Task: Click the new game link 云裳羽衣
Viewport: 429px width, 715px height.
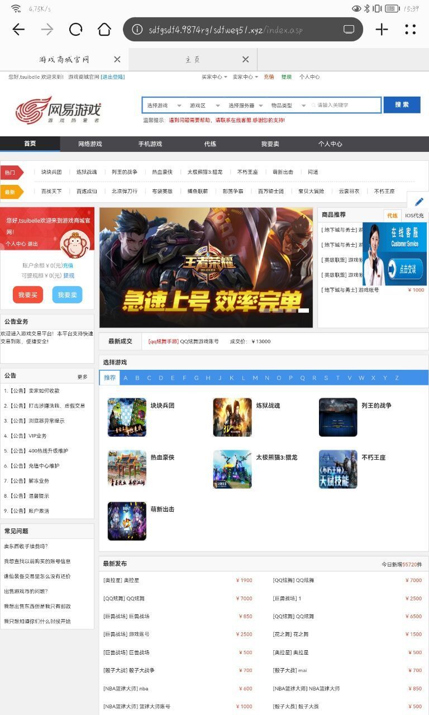Action: pyautogui.click(x=349, y=191)
